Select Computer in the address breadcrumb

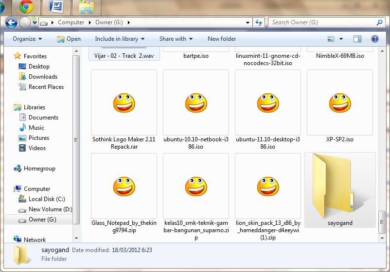71,22
